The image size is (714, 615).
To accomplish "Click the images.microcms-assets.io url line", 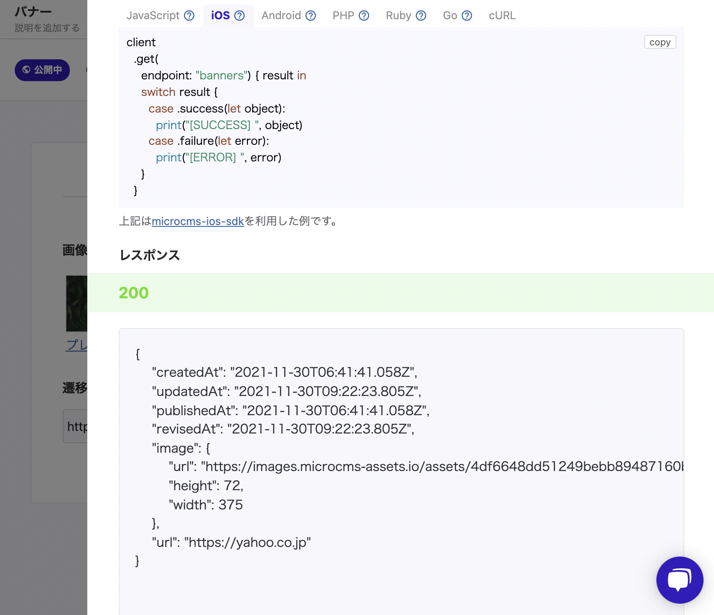I will coord(426,466).
